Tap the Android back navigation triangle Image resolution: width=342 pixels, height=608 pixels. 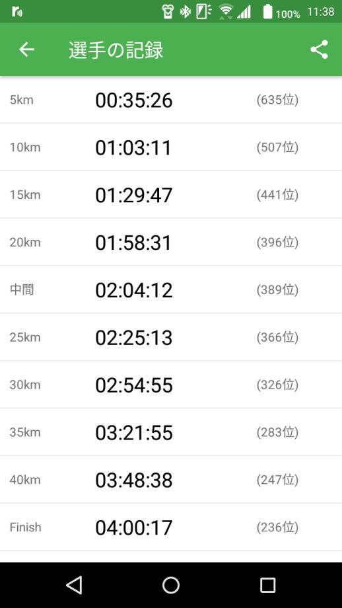pyautogui.click(x=74, y=585)
